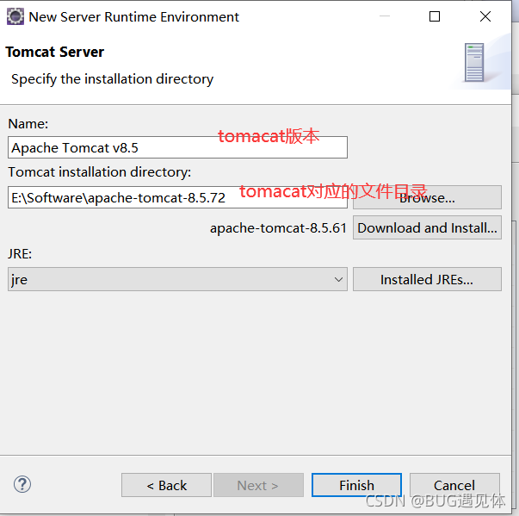Maximize the dialog window
Image resolution: width=519 pixels, height=516 pixels.
pyautogui.click(x=435, y=16)
